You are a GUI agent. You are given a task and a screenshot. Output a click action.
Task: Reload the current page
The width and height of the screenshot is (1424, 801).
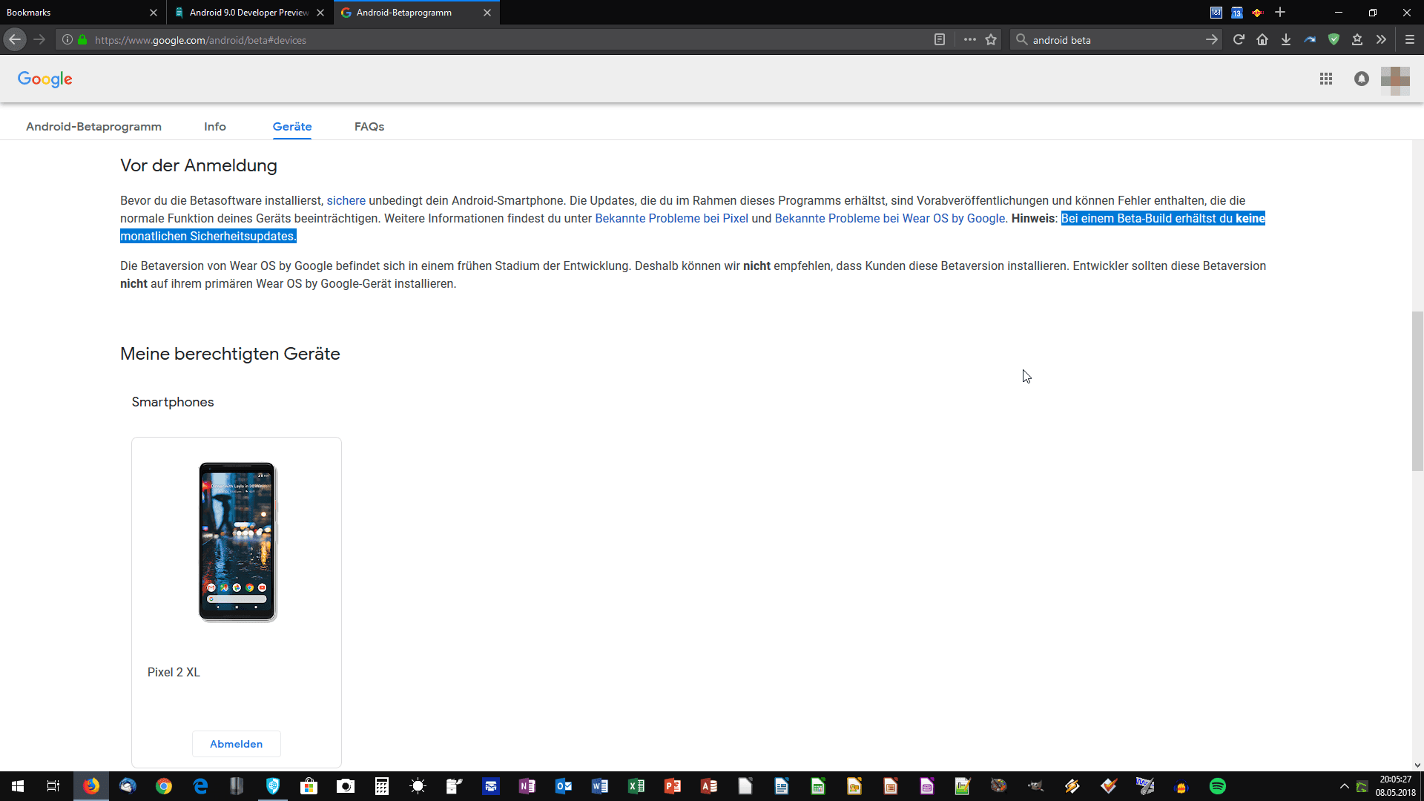point(1239,40)
